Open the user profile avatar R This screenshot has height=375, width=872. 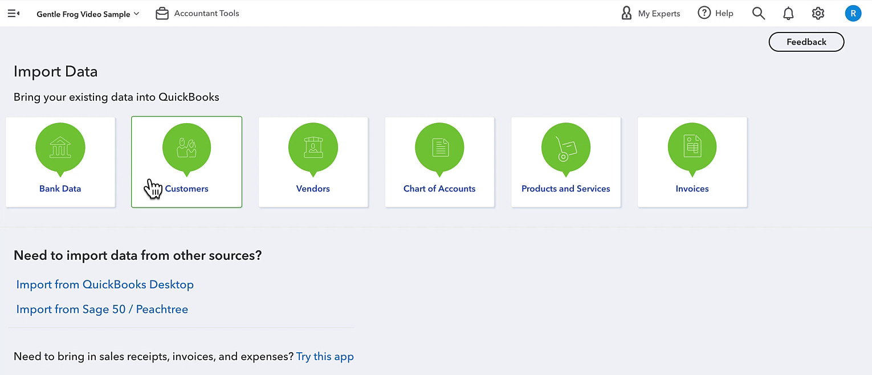853,13
